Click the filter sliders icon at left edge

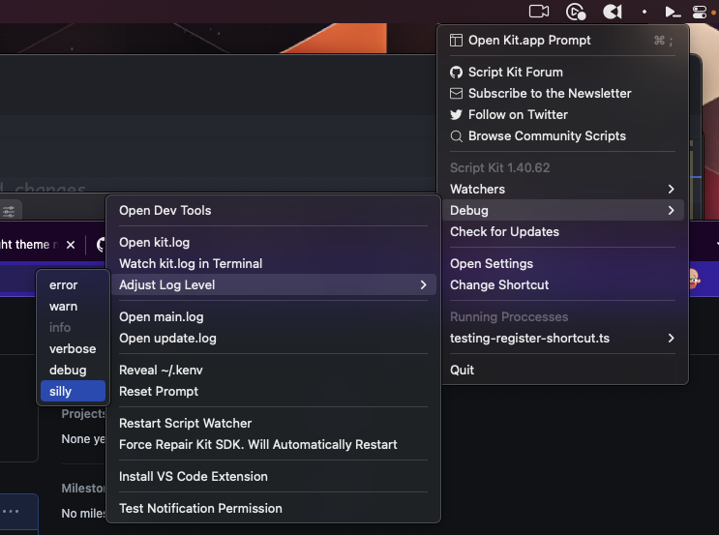(9, 211)
